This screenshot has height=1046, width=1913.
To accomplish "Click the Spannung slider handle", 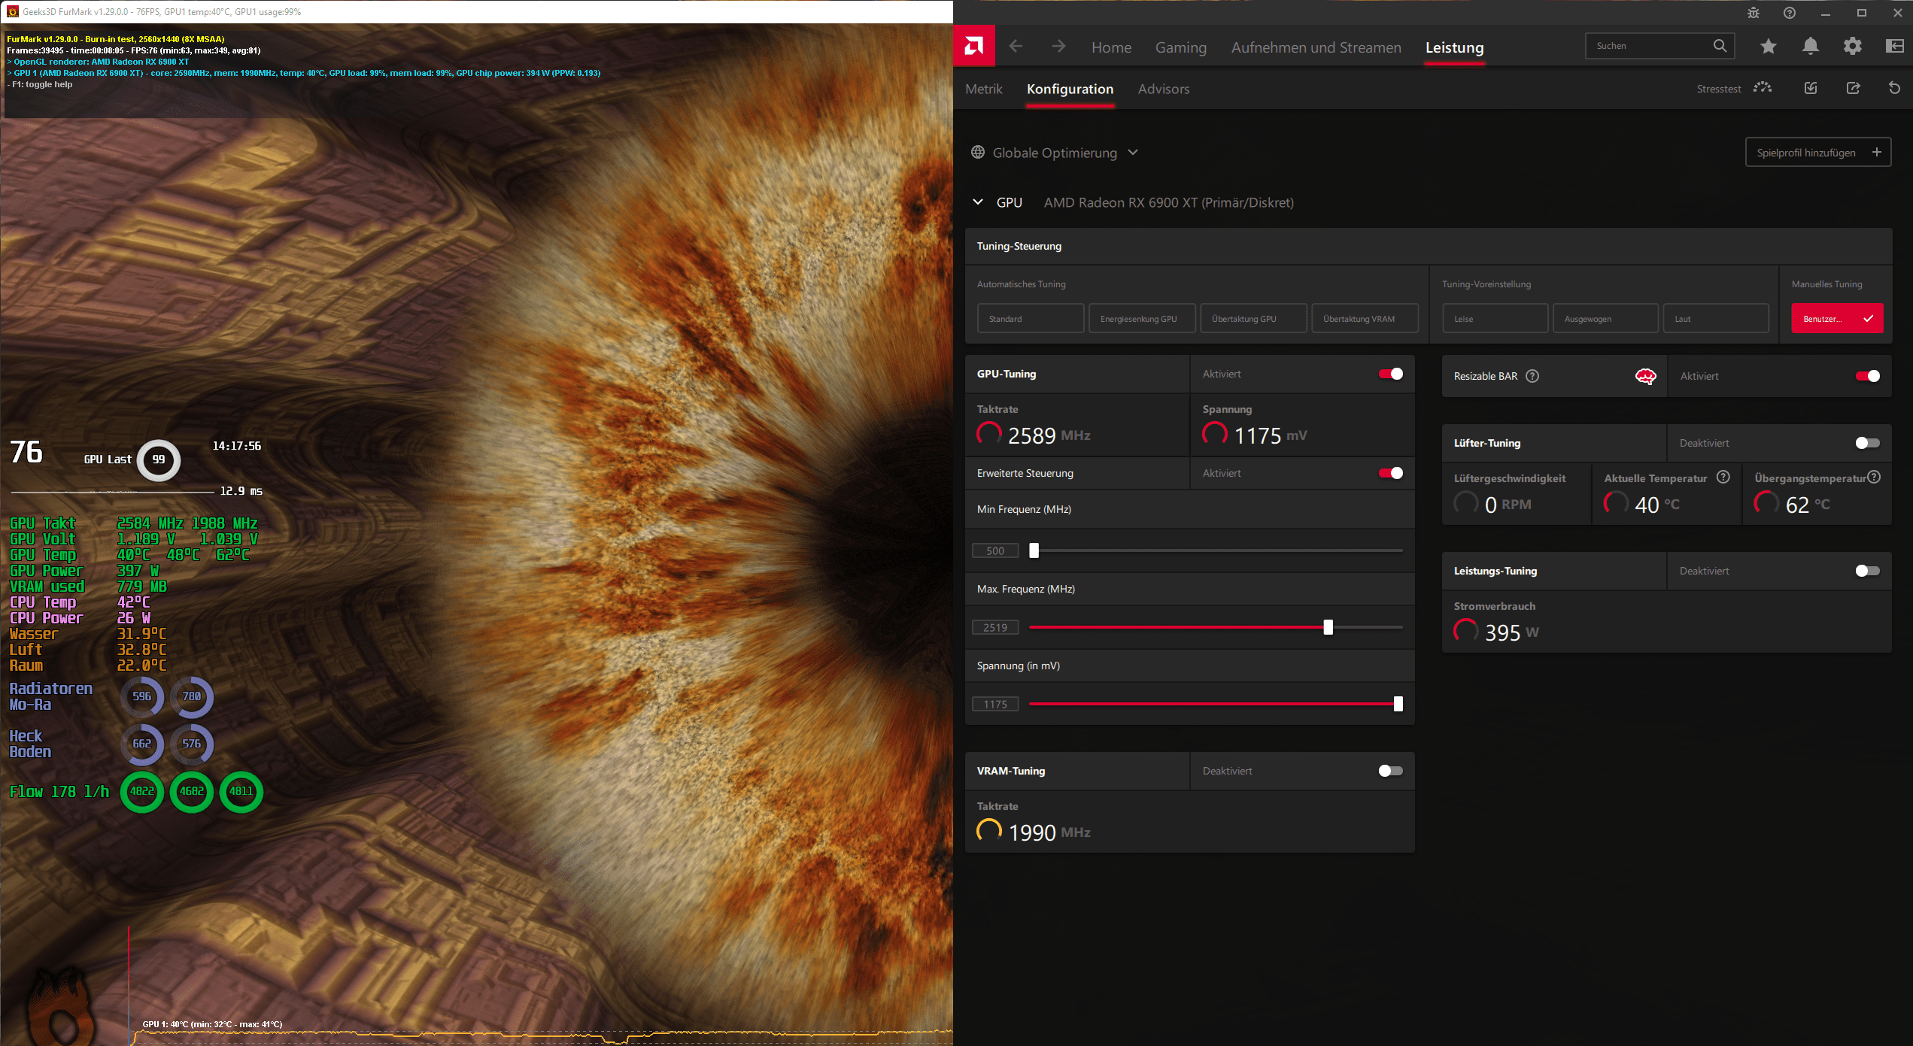I will click(x=1398, y=704).
